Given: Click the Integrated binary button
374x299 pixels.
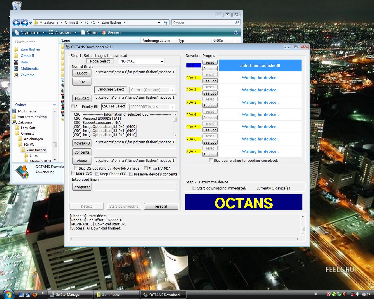Looking at the screenshot, I should pyautogui.click(x=82, y=187).
